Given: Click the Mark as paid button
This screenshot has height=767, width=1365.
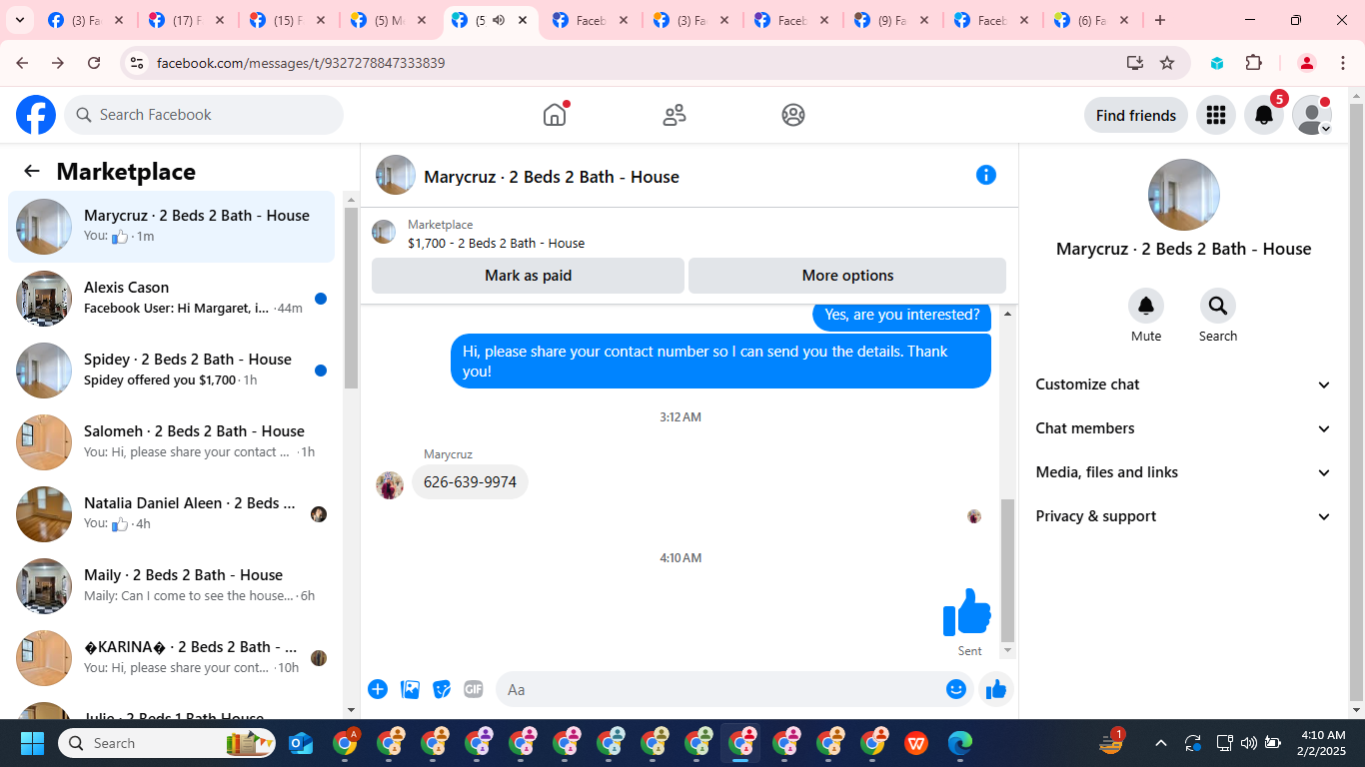Looking at the screenshot, I should coord(528,276).
